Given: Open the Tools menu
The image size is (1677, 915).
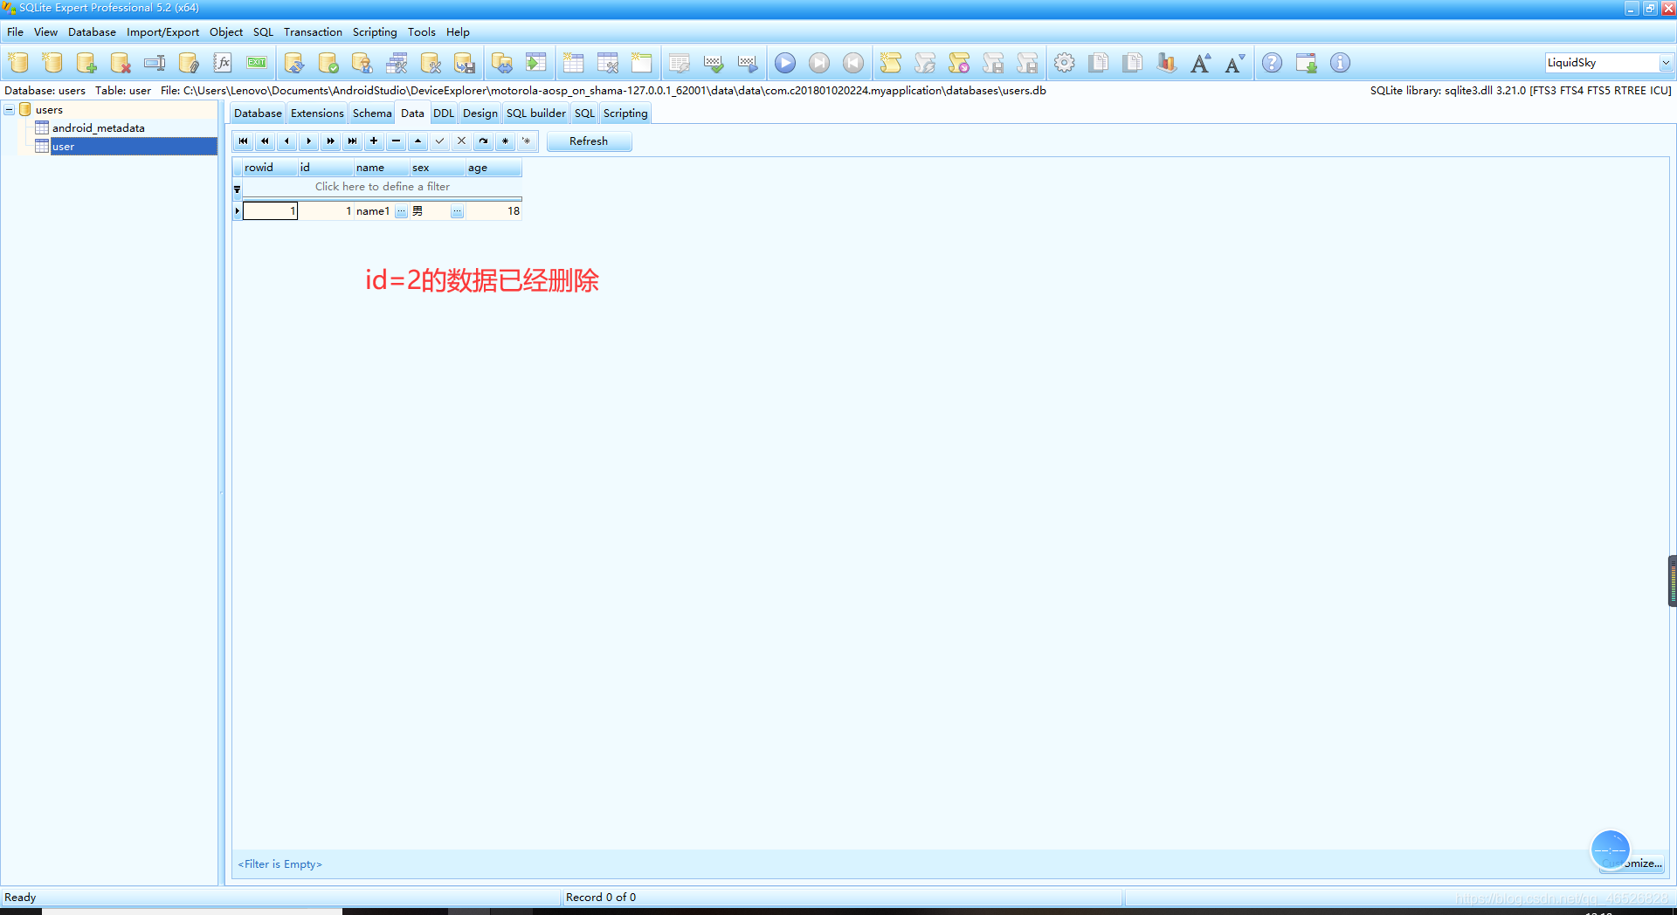Looking at the screenshot, I should (422, 32).
